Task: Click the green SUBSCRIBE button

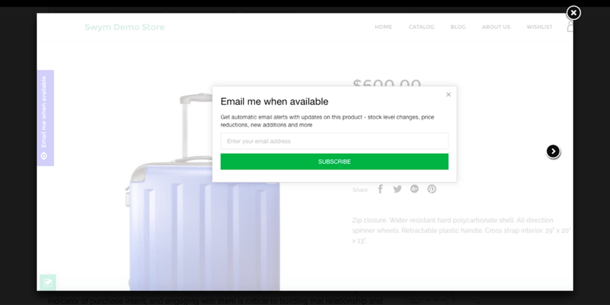Action: pyautogui.click(x=334, y=162)
